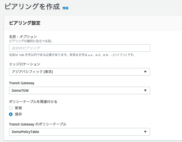
Task: Expand the DemoTGW Transit Gateway selector
Action: 79,90
